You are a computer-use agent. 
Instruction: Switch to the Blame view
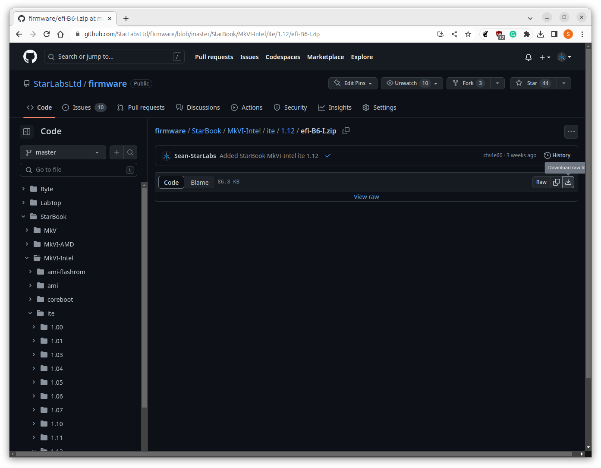point(199,183)
